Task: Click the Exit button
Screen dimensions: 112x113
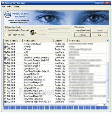Action: [x=100, y=35]
